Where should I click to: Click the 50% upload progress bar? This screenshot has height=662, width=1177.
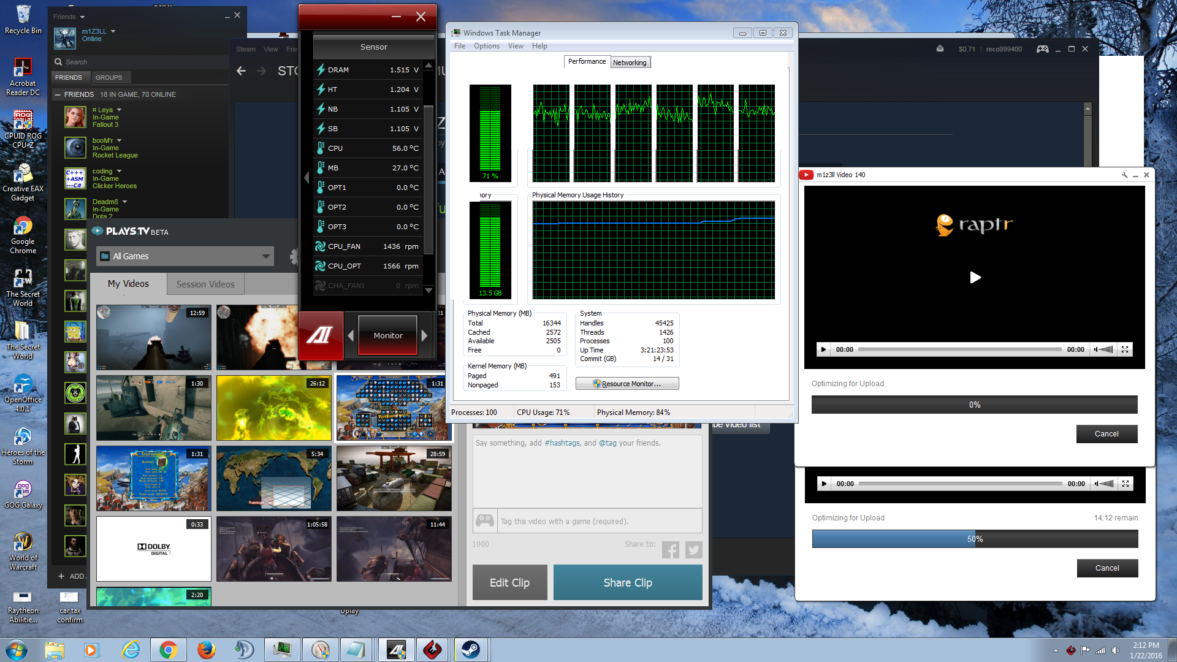point(975,539)
